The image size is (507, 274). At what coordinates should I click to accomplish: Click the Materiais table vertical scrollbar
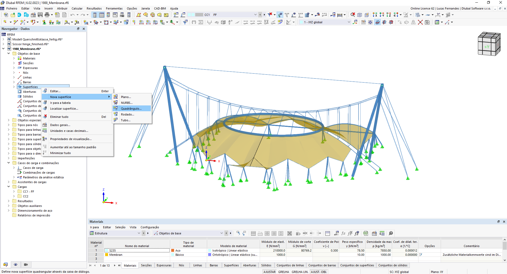505,250
